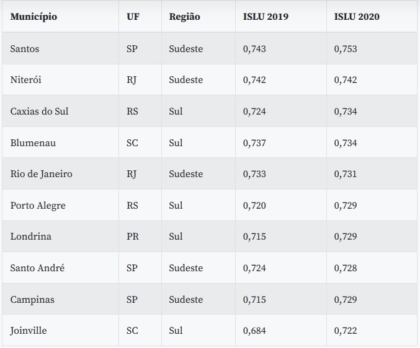Select Joinville's 0,722 ISLU 2020 value
The width and height of the screenshot is (420, 348).
click(346, 331)
